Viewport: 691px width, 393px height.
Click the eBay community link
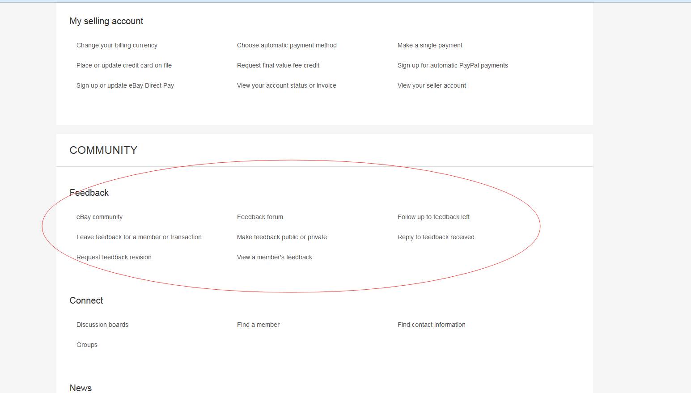click(99, 217)
